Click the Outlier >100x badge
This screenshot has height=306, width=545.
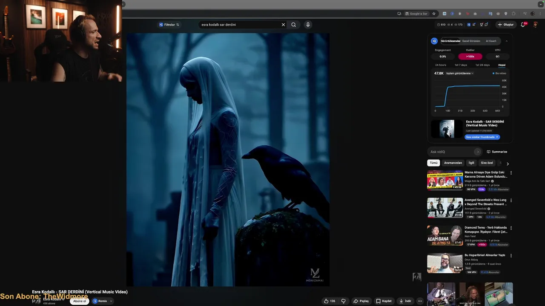click(470, 57)
